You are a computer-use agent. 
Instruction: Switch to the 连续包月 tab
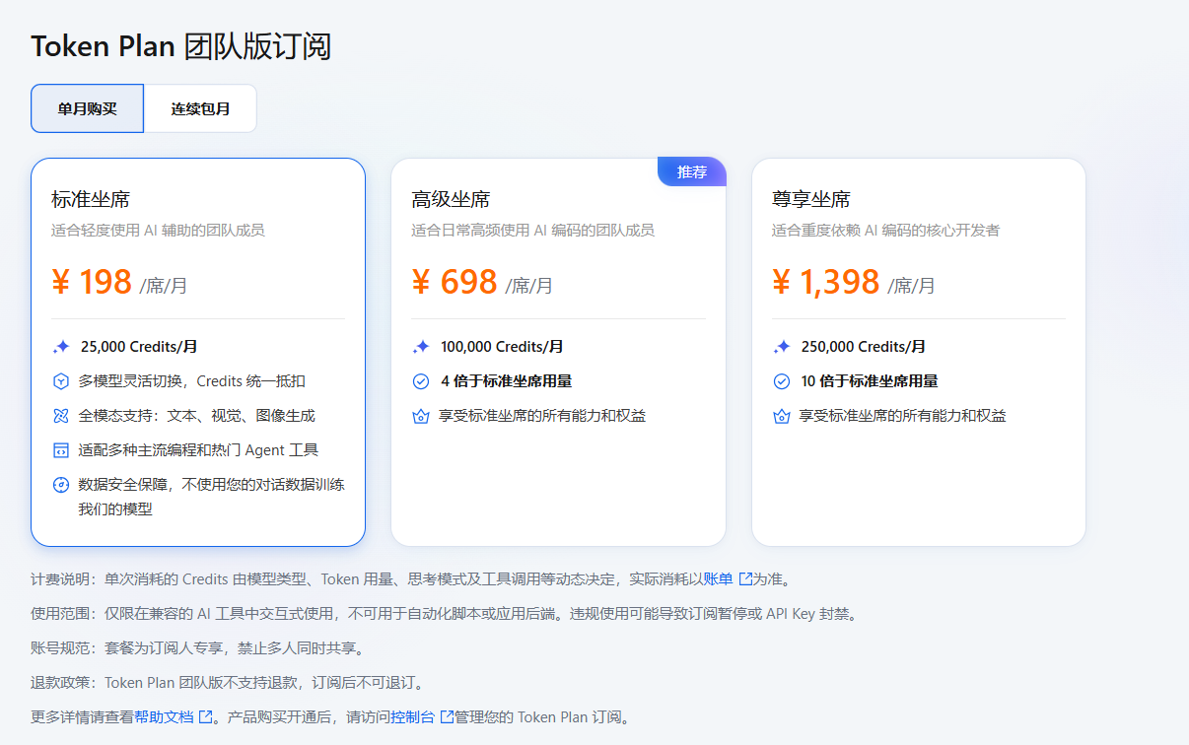(x=200, y=108)
